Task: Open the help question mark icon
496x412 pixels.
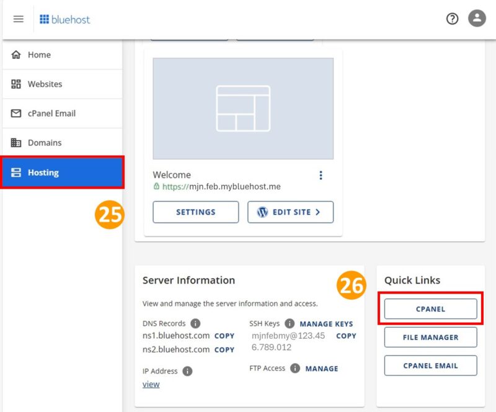Action: click(x=453, y=19)
